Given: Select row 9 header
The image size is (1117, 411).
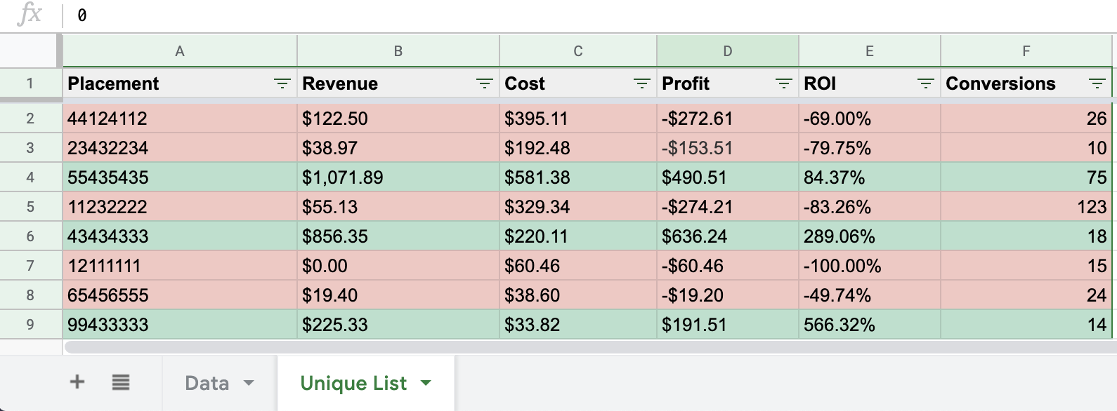Looking at the screenshot, I should (30, 325).
